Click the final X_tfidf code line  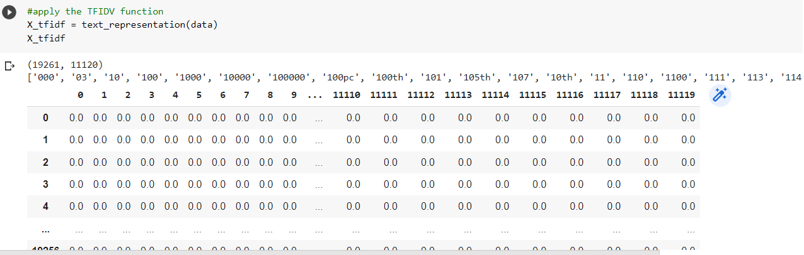tap(46, 38)
